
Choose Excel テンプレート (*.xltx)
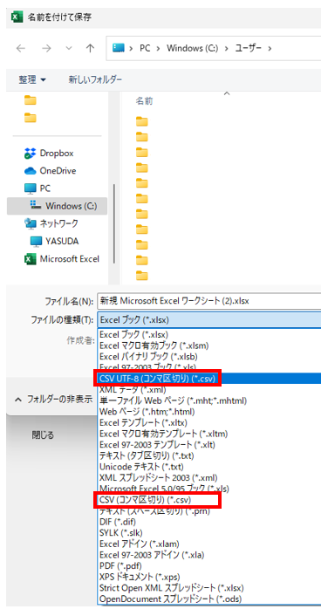[x=143, y=422]
